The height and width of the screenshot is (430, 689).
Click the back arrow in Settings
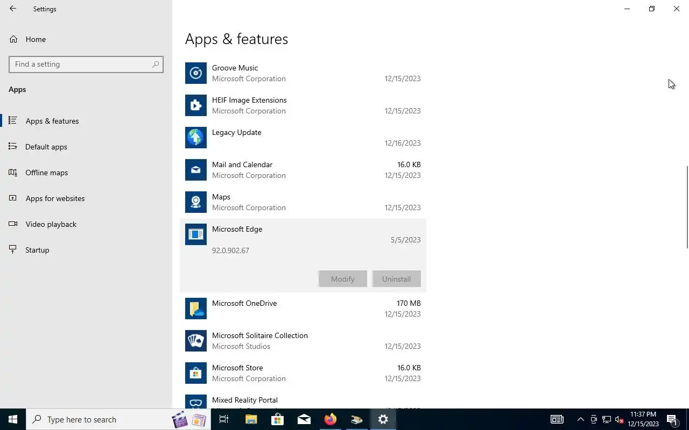pyautogui.click(x=13, y=9)
